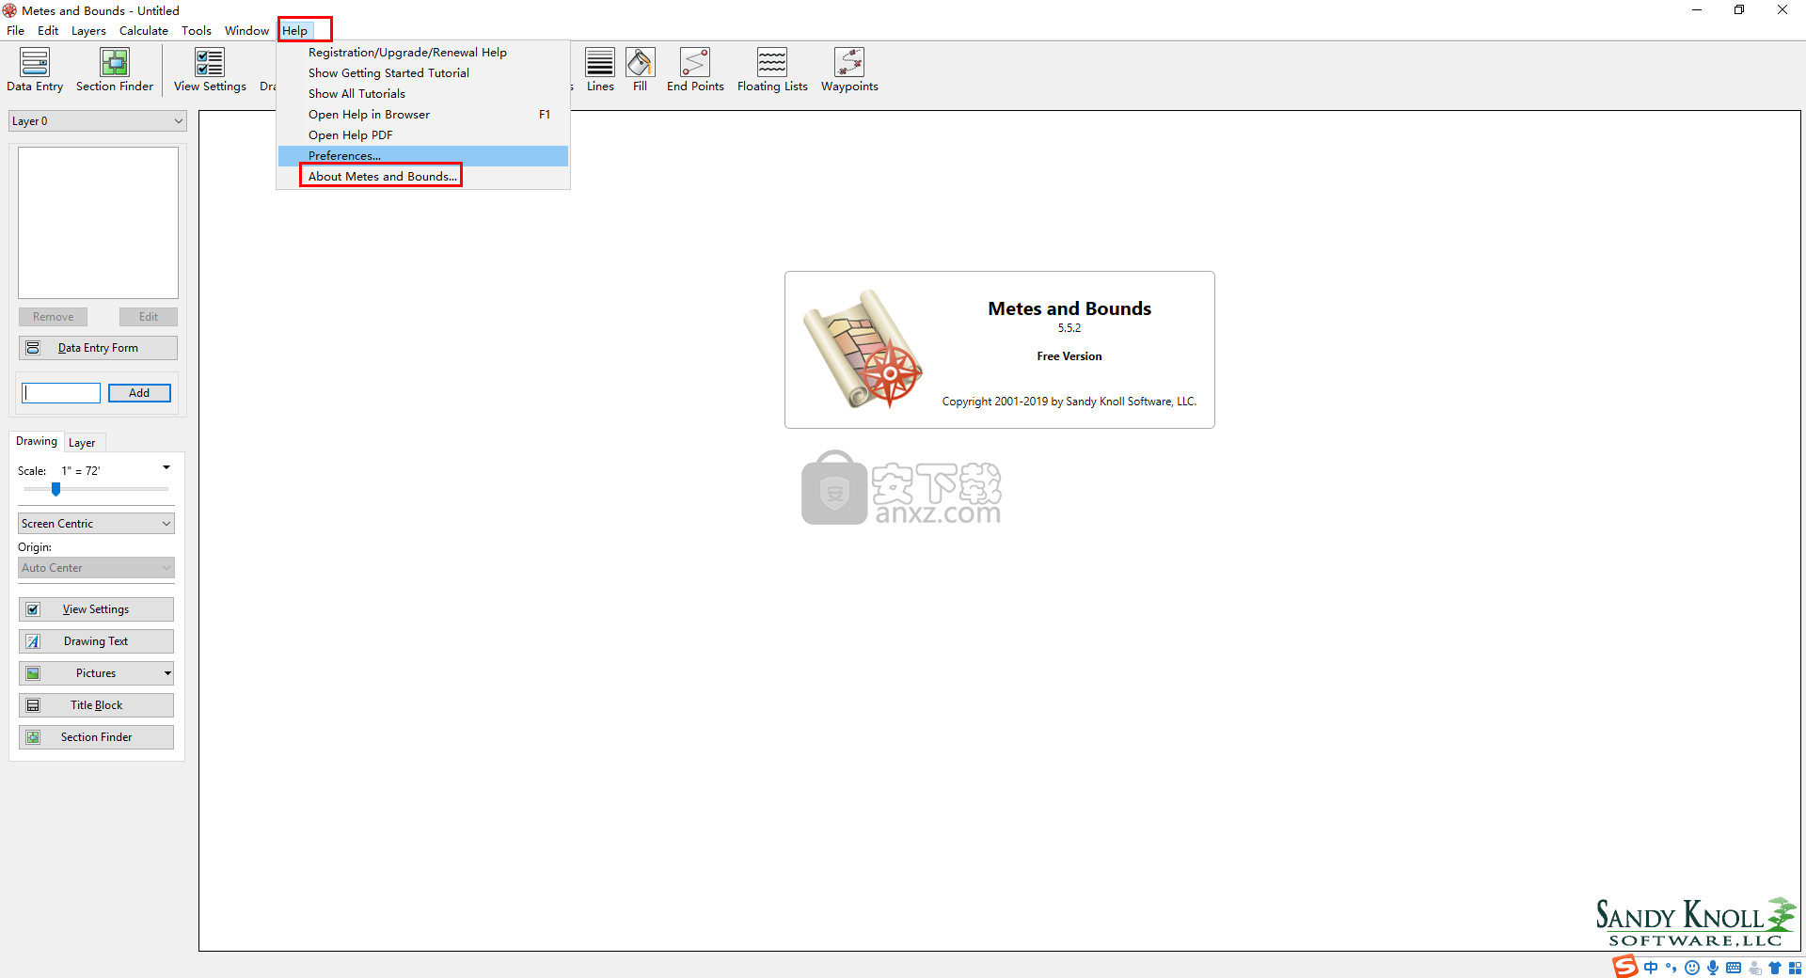Screen dimensions: 1806x978
Task: Toggle the punctuation mode in IME bar
Action: 1671,968
